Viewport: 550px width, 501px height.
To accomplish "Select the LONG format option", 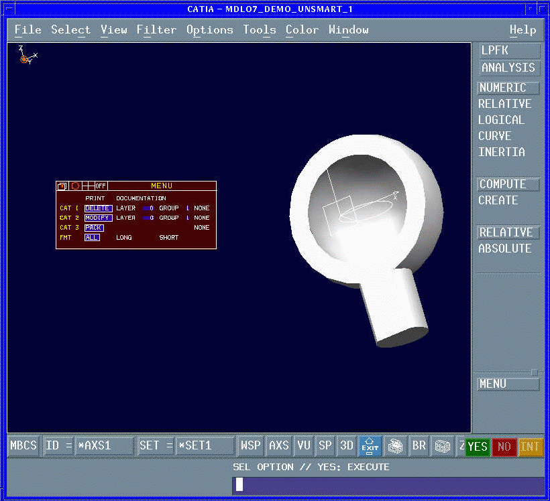I will 124,238.
